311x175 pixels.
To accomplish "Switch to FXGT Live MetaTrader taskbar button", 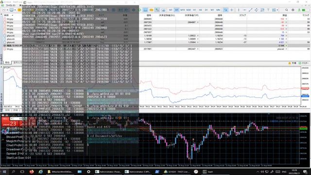I will pos(176,172).
